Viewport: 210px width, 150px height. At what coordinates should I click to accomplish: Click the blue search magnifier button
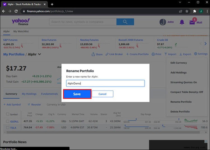coord(125,22)
